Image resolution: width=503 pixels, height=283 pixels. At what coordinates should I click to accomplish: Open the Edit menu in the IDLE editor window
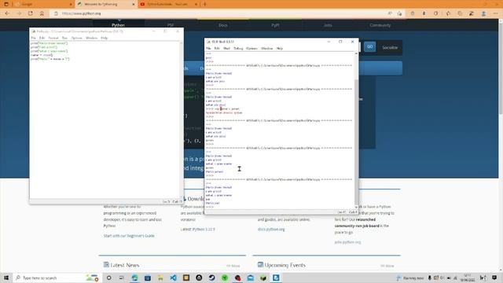pos(42,38)
